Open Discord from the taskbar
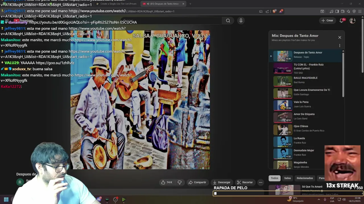Image resolution: width=364 pixels, height=204 pixels. point(99,199)
